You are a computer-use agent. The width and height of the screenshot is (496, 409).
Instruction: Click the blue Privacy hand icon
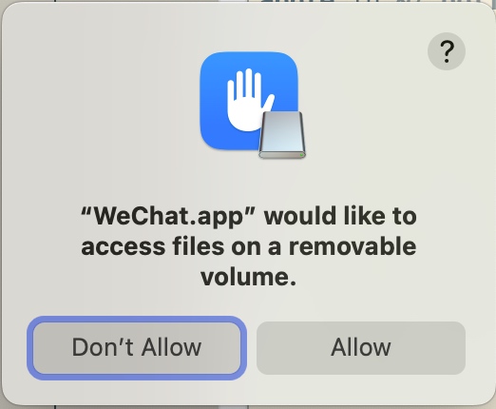pos(249,101)
